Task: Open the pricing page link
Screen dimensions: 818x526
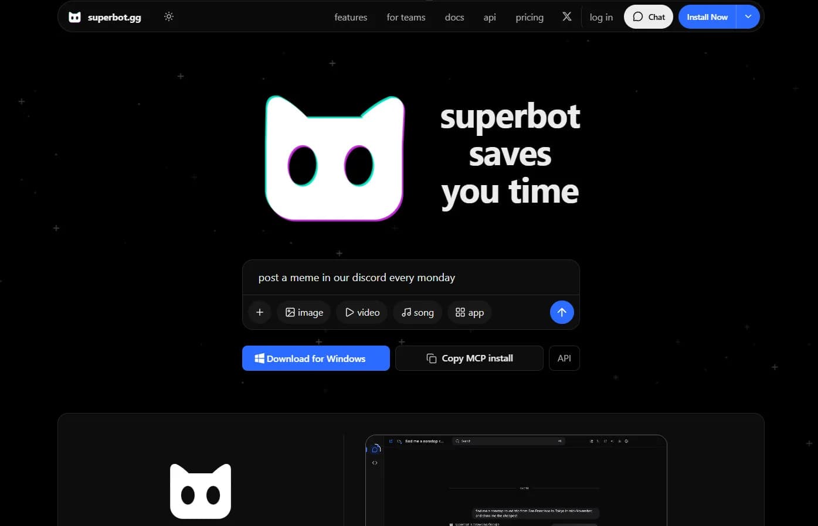Action: [x=530, y=17]
